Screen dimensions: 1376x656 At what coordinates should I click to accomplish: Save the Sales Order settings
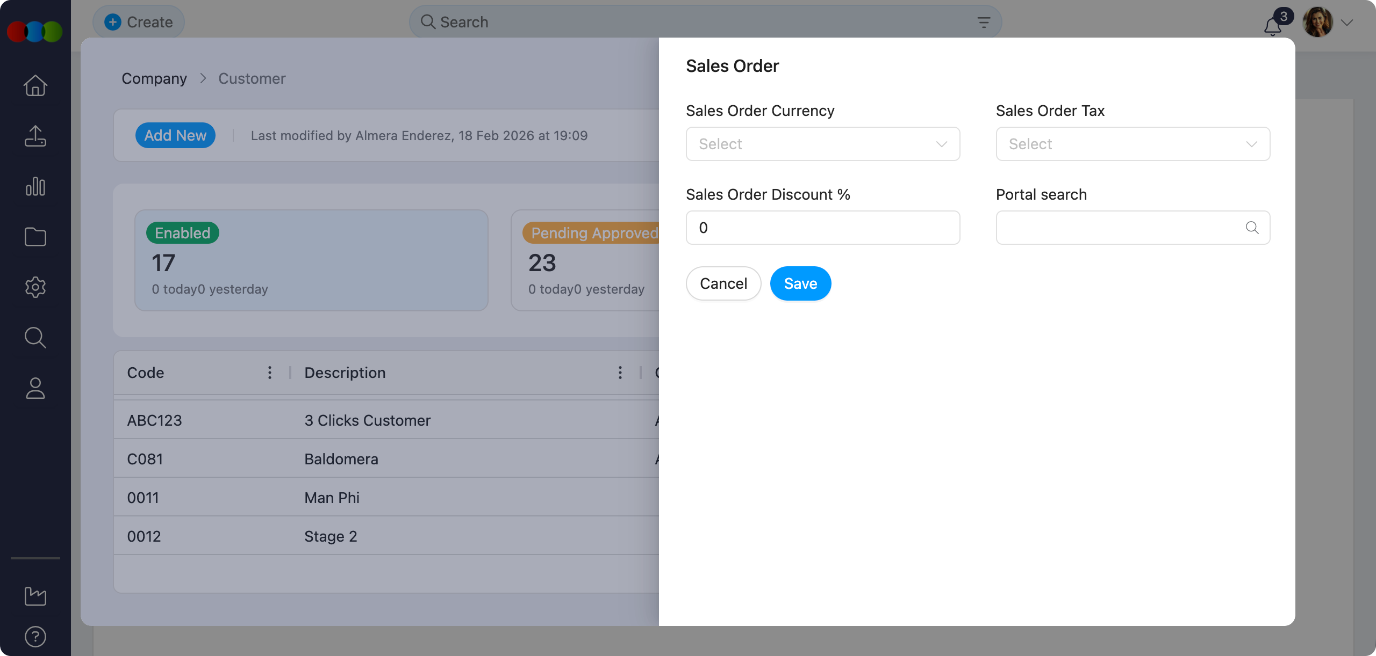click(800, 283)
